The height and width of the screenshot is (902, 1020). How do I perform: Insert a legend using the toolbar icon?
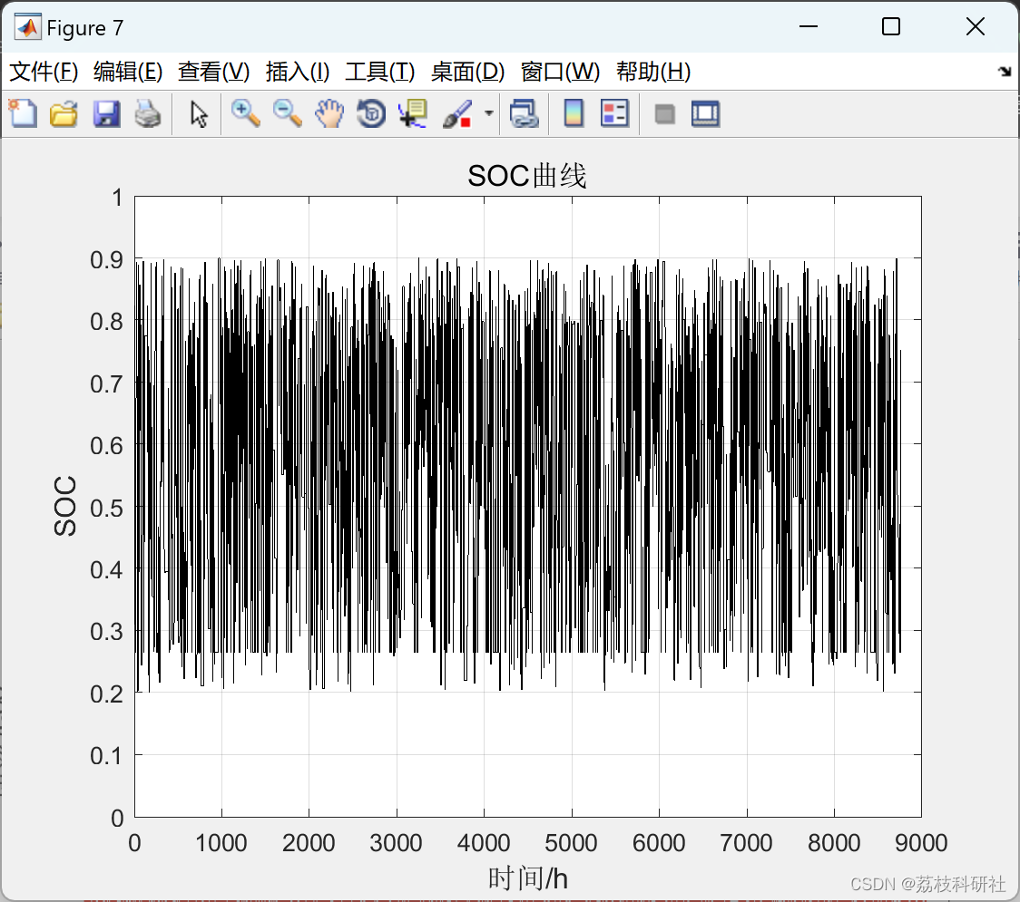614,113
